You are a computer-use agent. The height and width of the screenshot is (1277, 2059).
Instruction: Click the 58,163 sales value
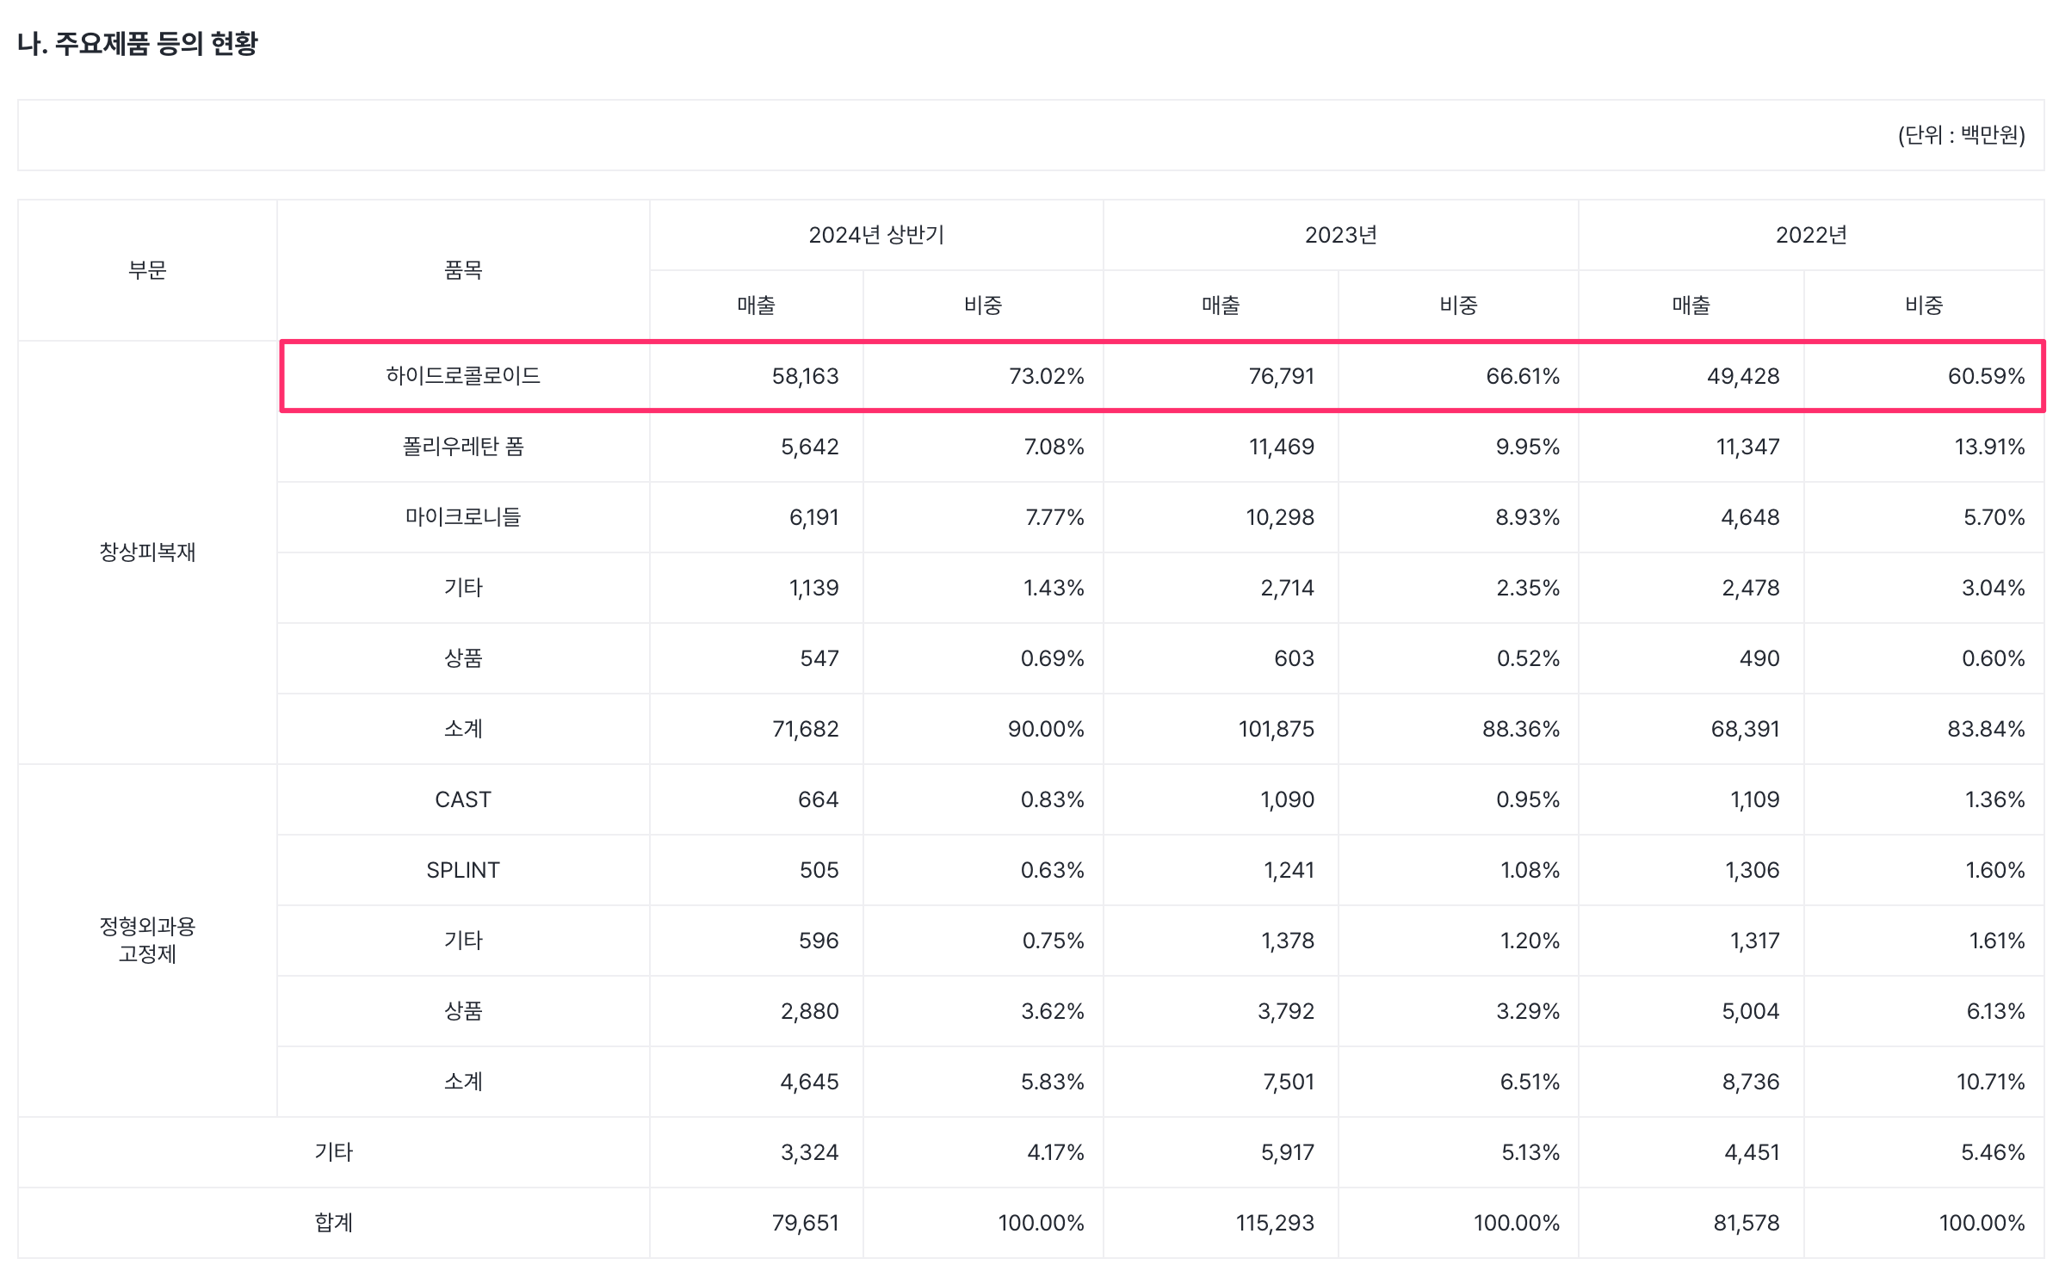[805, 376]
